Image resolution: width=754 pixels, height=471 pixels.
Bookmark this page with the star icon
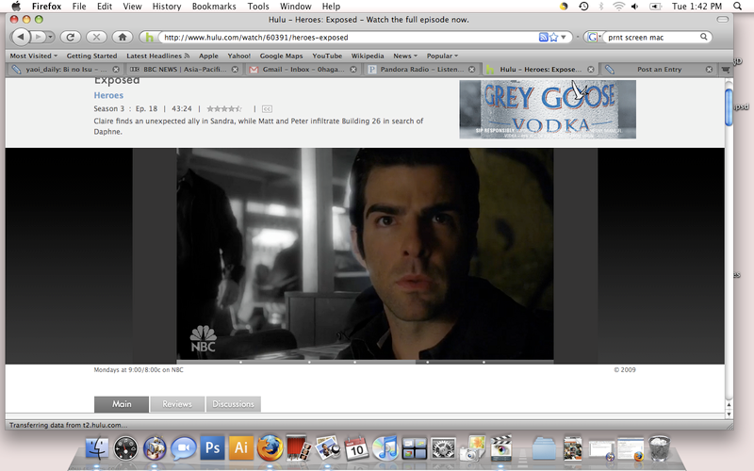[x=553, y=37]
